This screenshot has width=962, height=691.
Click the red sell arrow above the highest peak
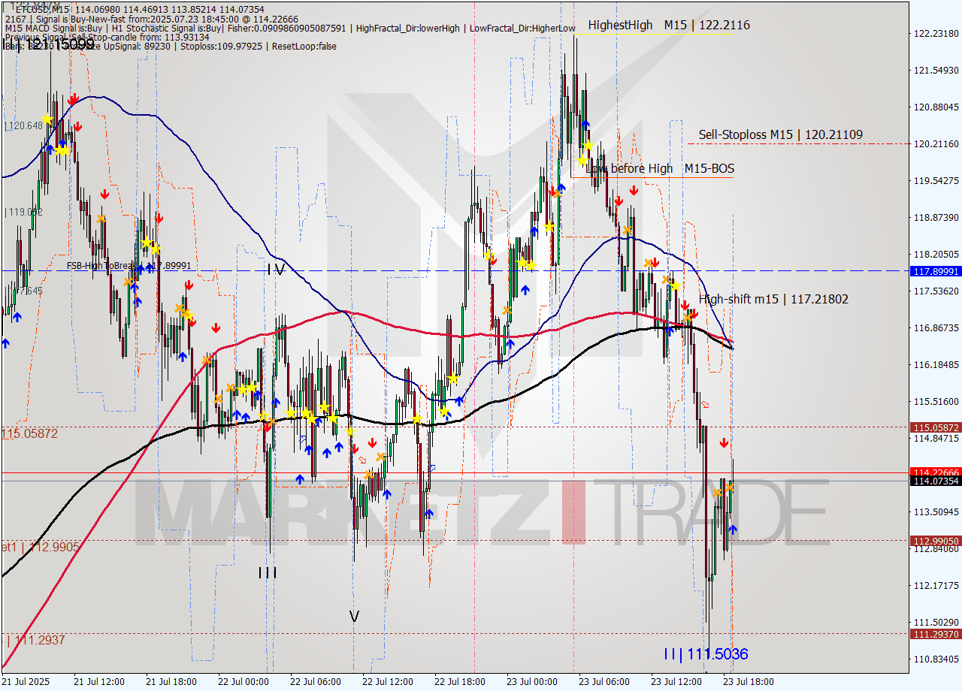point(619,201)
